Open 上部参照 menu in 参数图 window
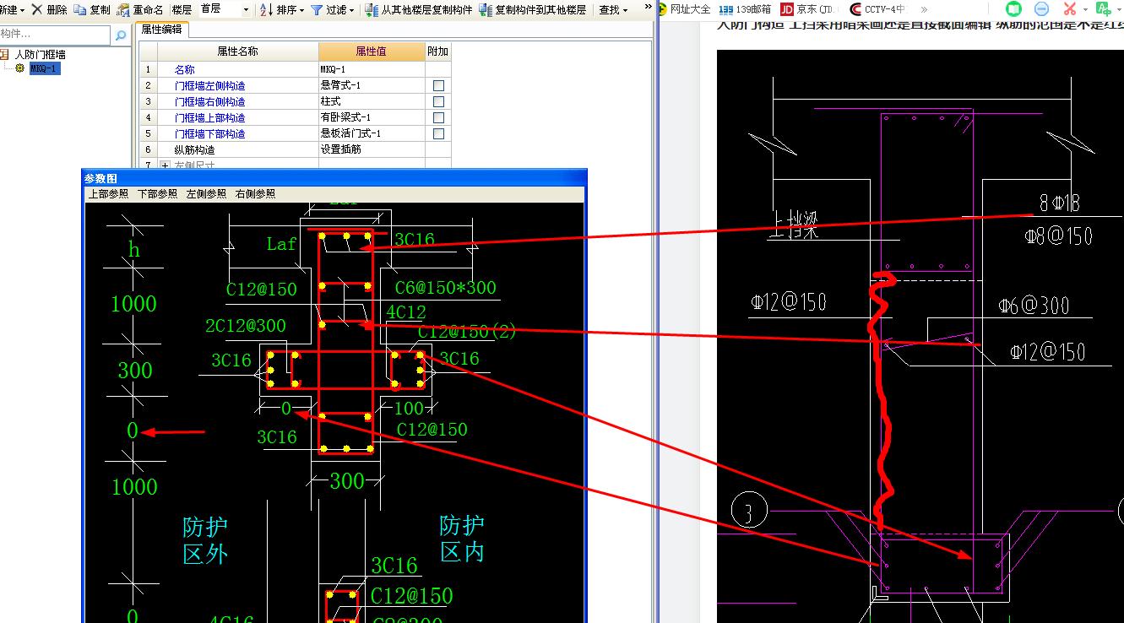This screenshot has width=1124, height=623. click(108, 193)
